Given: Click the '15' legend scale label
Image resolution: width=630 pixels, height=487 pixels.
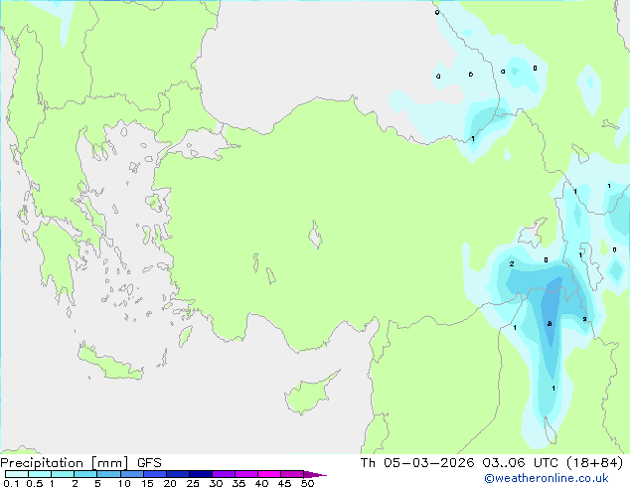Looking at the screenshot, I should (x=147, y=483).
